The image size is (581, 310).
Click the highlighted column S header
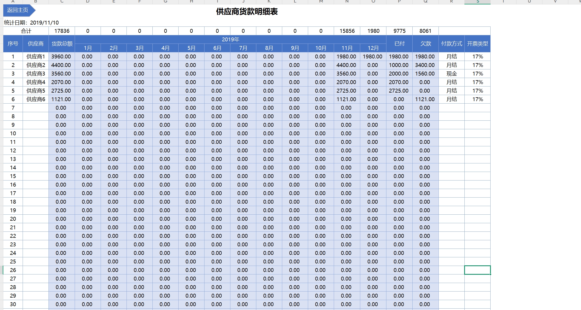477,2
